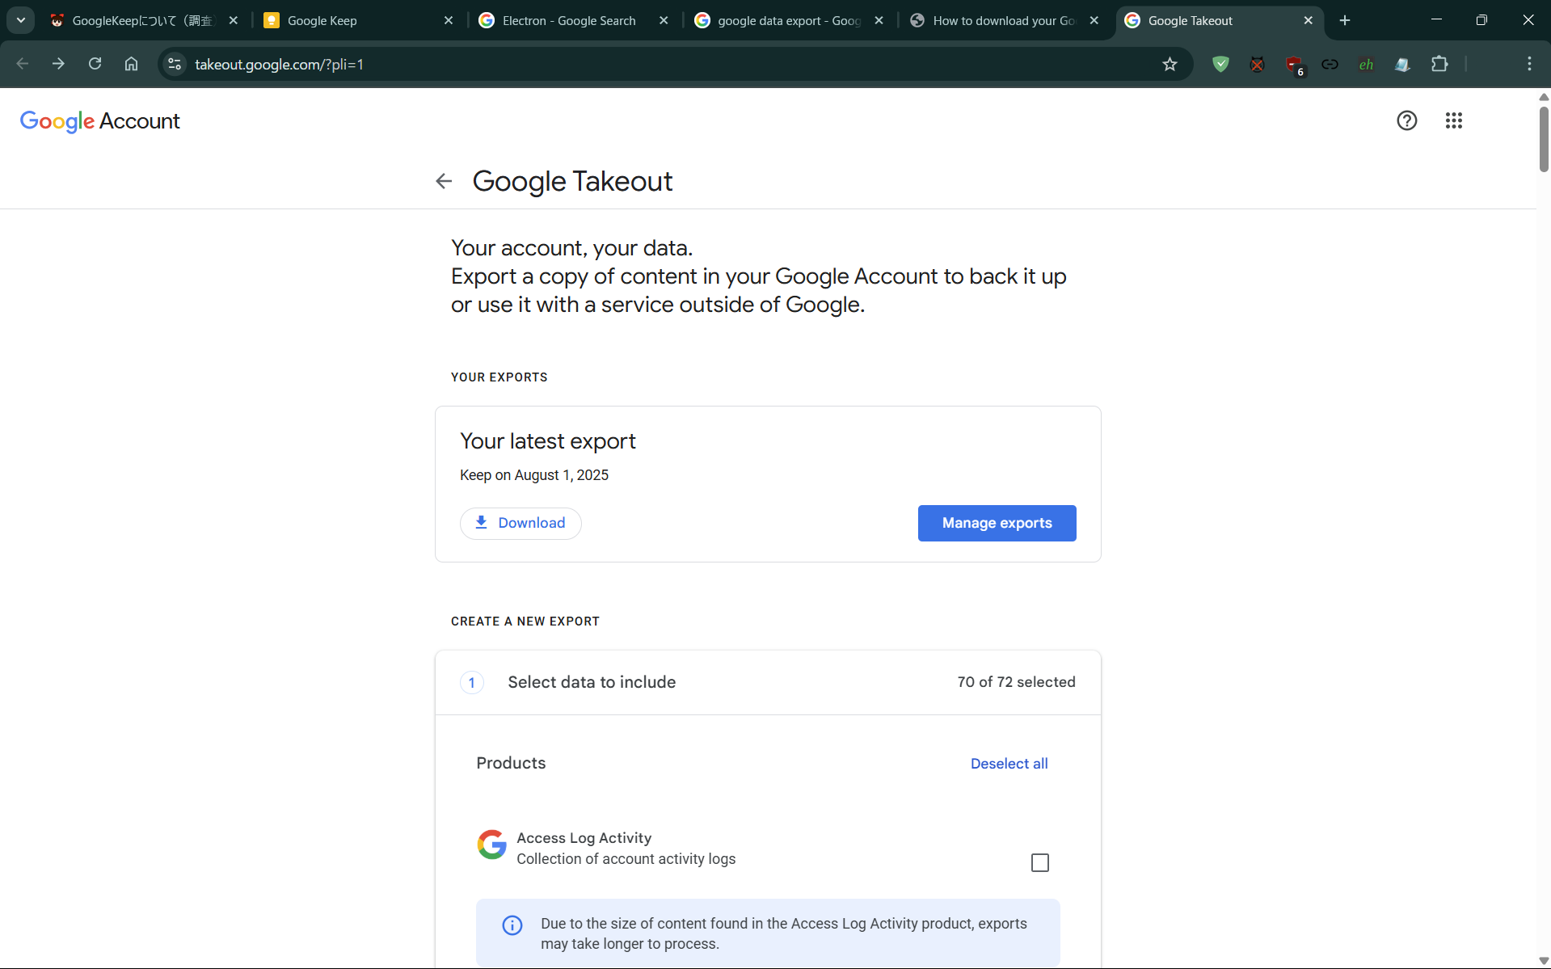
Task: Close the Google Keep tab
Action: point(449,20)
